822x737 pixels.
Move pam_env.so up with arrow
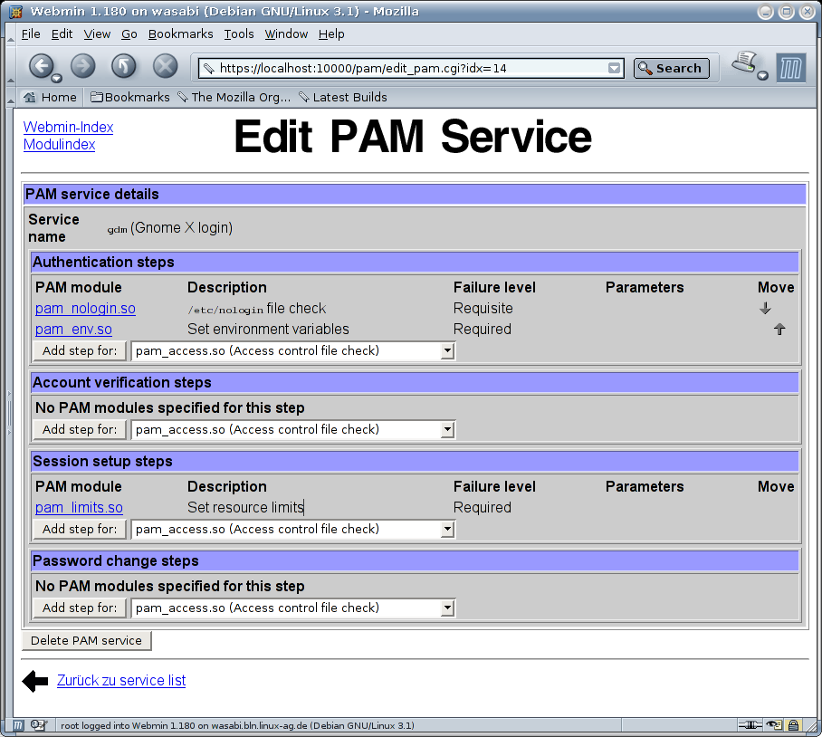779,330
